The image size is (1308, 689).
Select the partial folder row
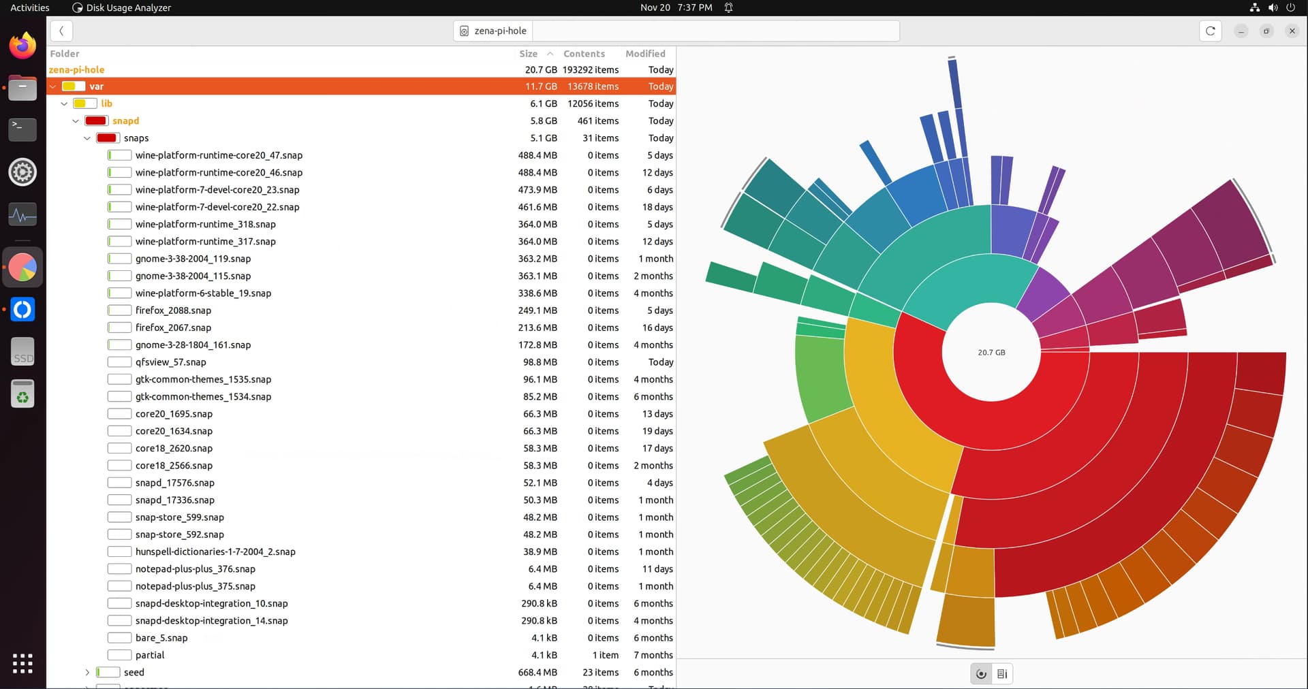[x=361, y=655]
